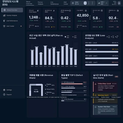Expand the plant selector chevron

(x=106, y=3)
